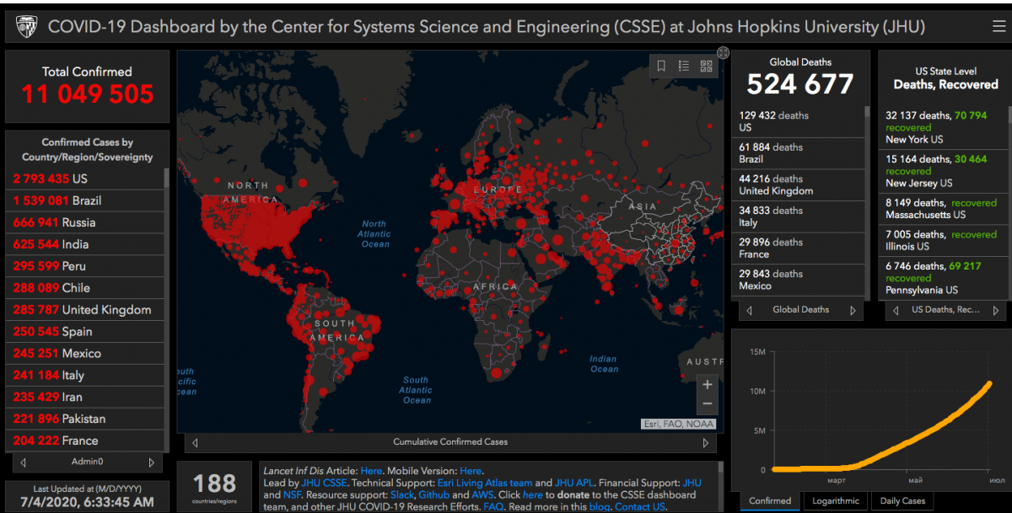Click right arrow beside US Deaths, Rec... pager
The height and width of the screenshot is (513, 1012).
998,310
